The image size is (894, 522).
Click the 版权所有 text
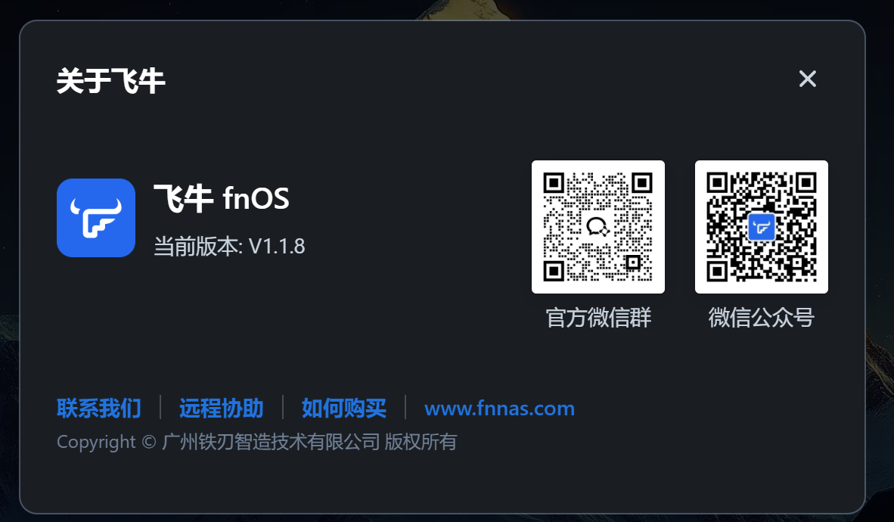tap(421, 442)
